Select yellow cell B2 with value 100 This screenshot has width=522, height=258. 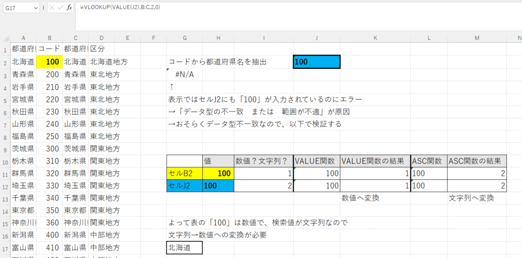49,62
